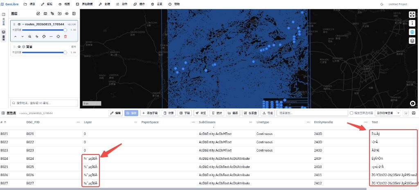This screenshot has height=190, width=419.
Task: Open the map layers stack control
Action: click(x=412, y=41)
